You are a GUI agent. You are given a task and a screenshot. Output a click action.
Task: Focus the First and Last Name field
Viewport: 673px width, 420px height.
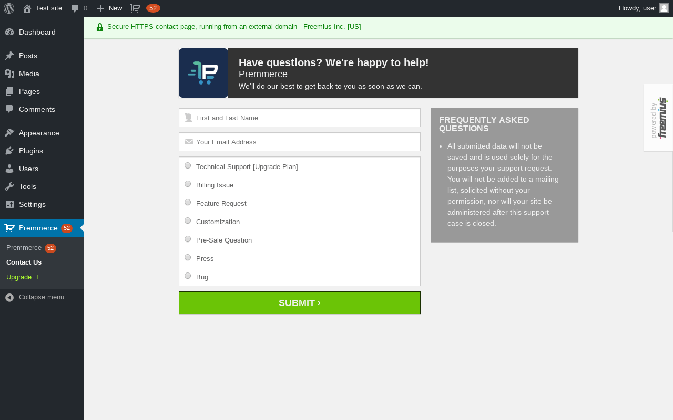[x=300, y=118]
